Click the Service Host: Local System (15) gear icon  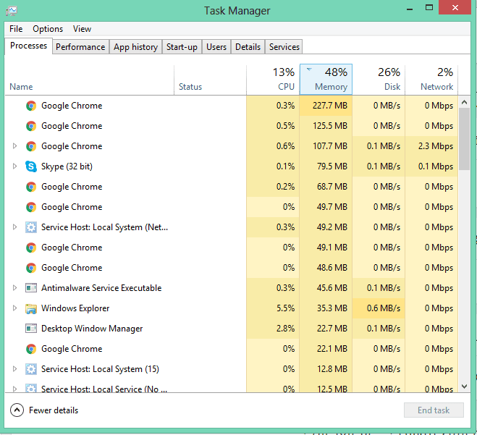tap(31, 369)
